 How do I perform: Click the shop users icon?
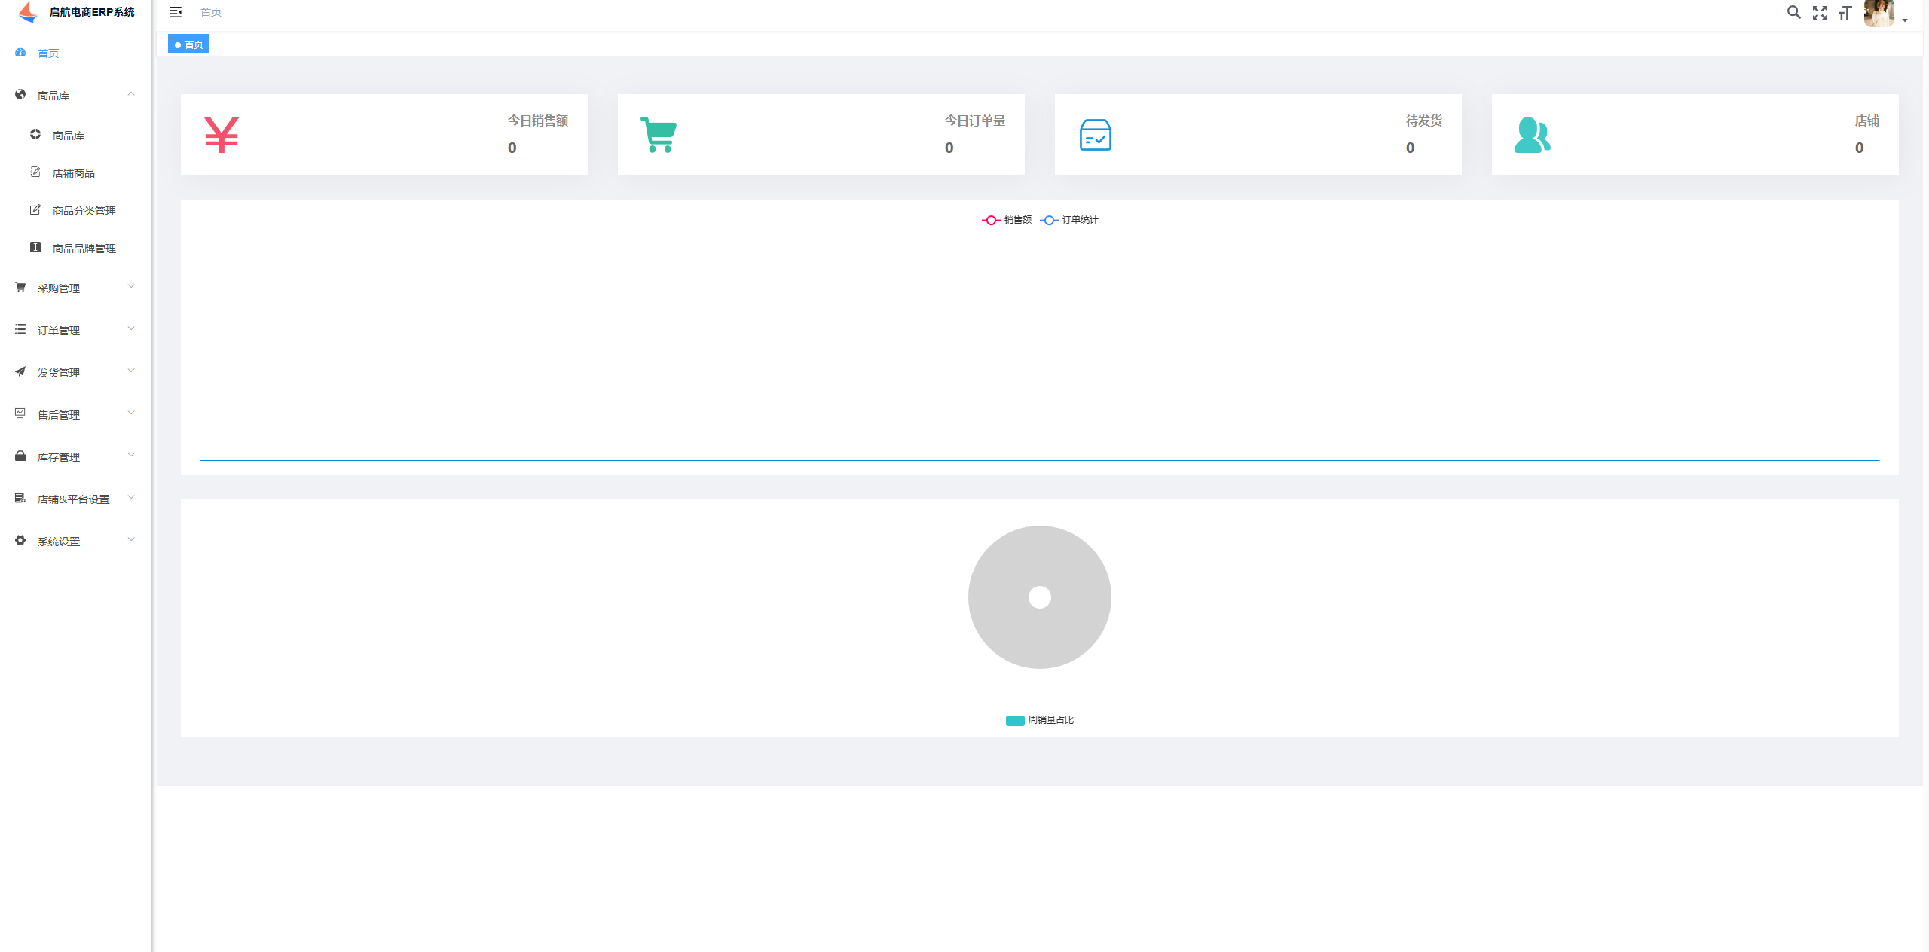coord(1532,135)
